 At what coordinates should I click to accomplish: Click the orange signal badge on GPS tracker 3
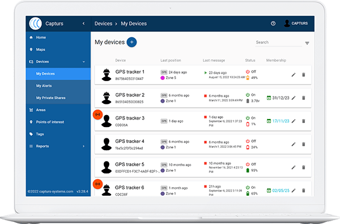coord(97,115)
